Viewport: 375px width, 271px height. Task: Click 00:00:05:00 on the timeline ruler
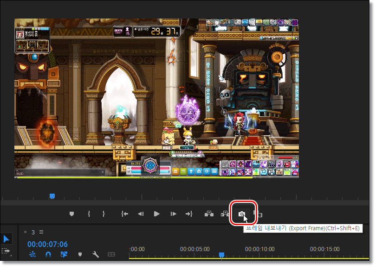click(194, 249)
